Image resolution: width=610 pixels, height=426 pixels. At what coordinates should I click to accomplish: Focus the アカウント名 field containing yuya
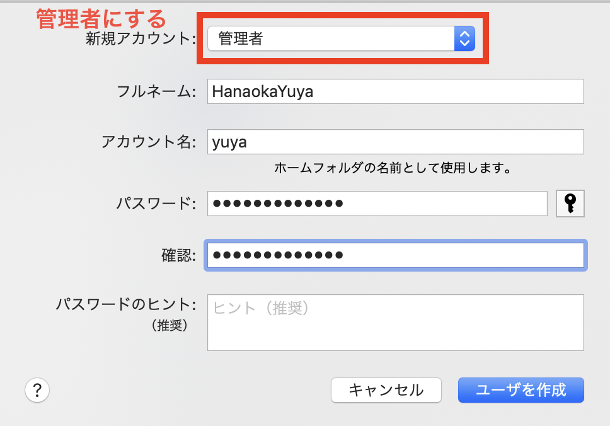(x=395, y=142)
